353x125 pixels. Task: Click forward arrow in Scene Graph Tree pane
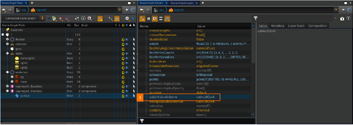pos(10,10)
